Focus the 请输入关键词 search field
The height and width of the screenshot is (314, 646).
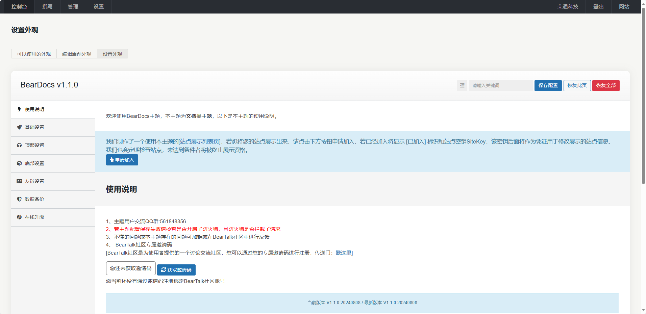coord(500,85)
